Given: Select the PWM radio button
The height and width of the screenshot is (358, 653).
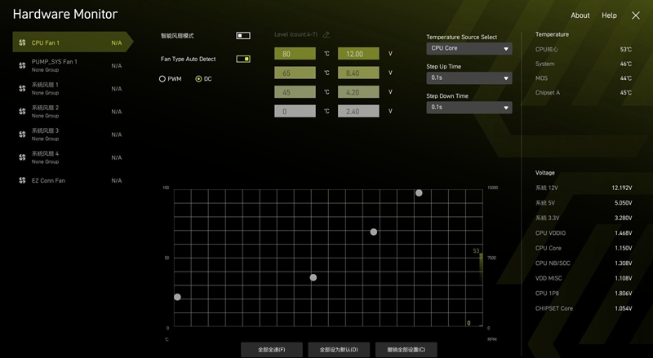Looking at the screenshot, I should (162, 79).
